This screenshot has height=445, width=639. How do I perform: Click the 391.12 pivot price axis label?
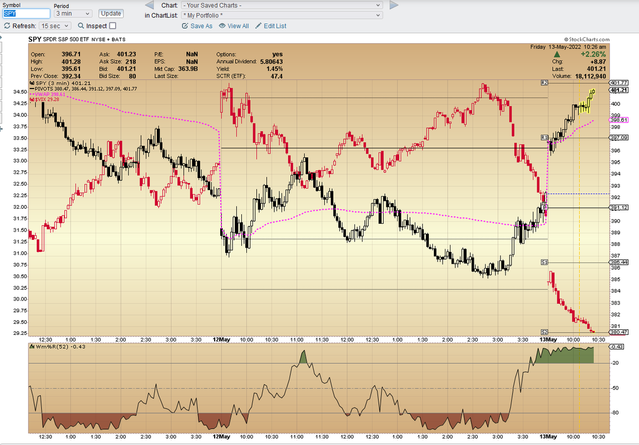click(618, 207)
